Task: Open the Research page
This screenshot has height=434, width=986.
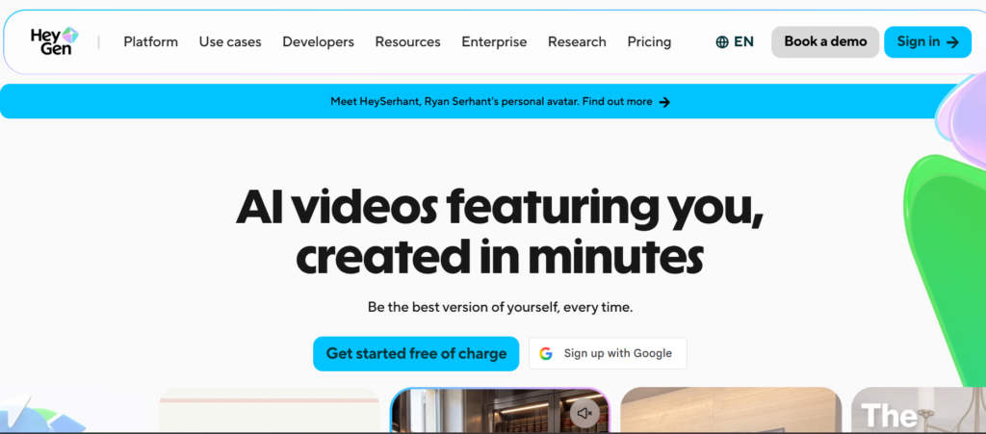Action: [578, 42]
